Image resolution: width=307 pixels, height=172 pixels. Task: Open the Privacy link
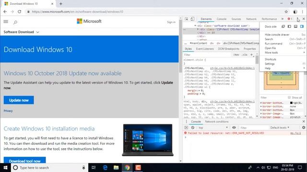coord(8,111)
